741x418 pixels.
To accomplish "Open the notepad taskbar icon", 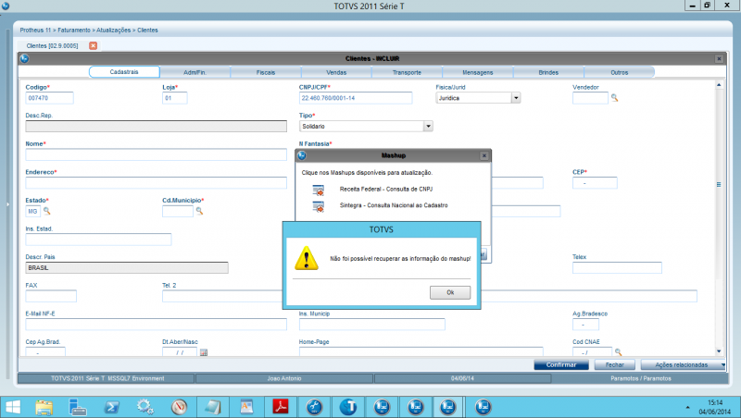I will pyautogui.click(x=213, y=407).
